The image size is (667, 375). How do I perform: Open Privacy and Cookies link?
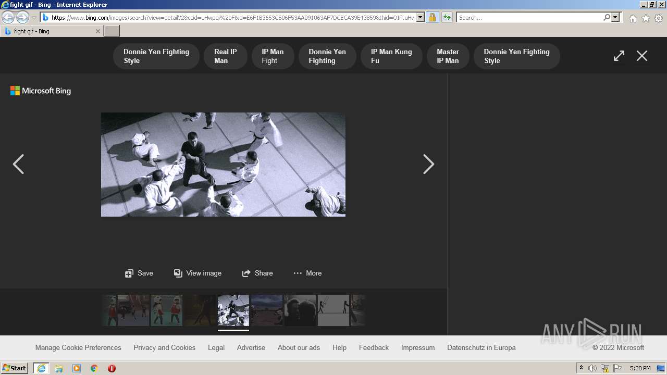(x=165, y=347)
